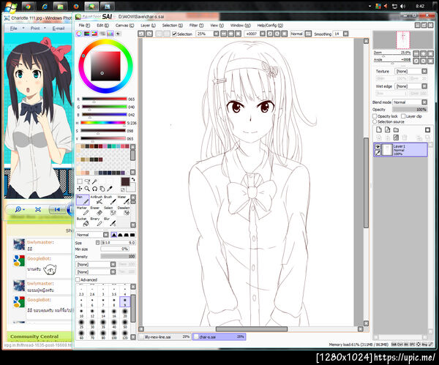Select the Water tool
The width and height of the screenshot is (439, 365).
(x=124, y=200)
